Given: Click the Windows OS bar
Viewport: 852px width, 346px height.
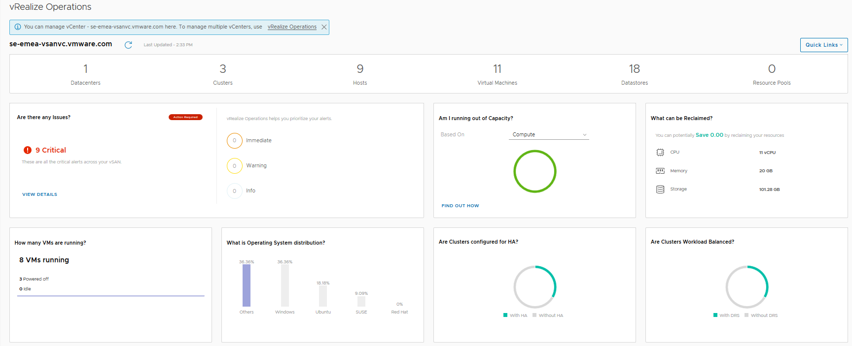Looking at the screenshot, I should click(285, 285).
